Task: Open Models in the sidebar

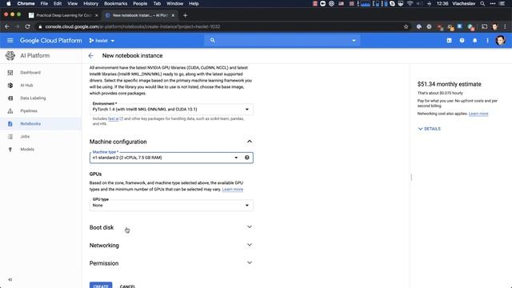Action: click(27, 150)
